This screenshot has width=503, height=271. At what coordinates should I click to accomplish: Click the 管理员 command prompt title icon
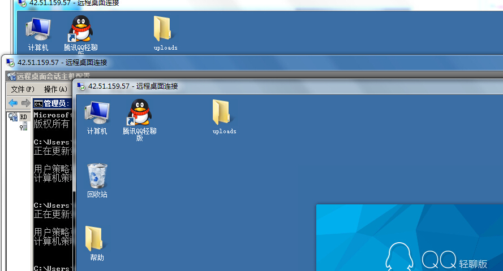pos(38,104)
